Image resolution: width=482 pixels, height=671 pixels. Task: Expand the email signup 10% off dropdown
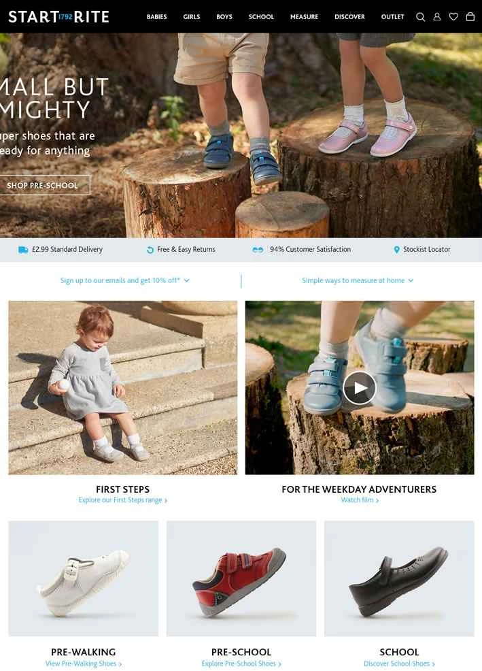pyautogui.click(x=124, y=280)
